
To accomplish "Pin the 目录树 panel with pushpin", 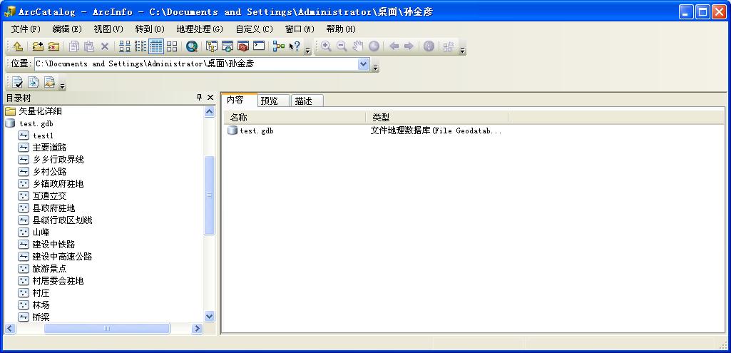I will pos(199,98).
